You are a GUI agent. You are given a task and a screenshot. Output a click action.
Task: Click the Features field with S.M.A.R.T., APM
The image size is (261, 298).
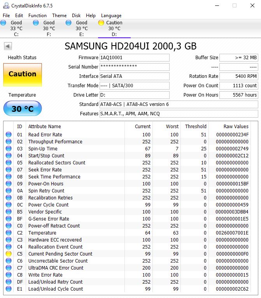pyautogui.click(x=179, y=114)
